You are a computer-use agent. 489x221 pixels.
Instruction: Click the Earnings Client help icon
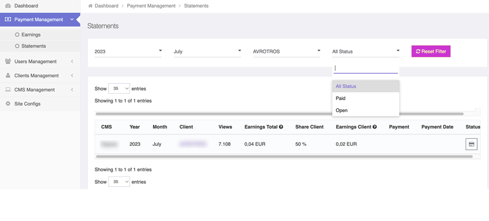pos(375,127)
